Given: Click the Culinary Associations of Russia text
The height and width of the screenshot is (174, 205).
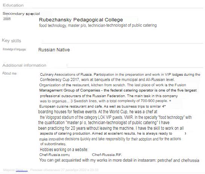Looking at the screenshot, I should [x=66, y=74].
